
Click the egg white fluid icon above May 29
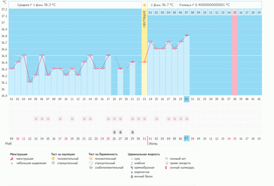(x=132, y=132)
